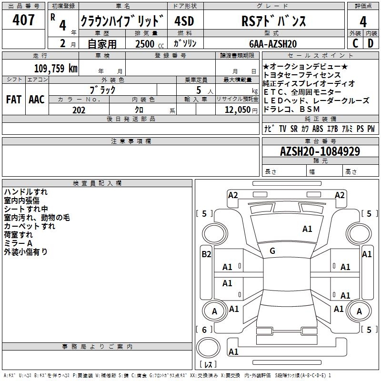Click the car name クラウンハイブリッド
The image size is (381, 381).
point(122,20)
